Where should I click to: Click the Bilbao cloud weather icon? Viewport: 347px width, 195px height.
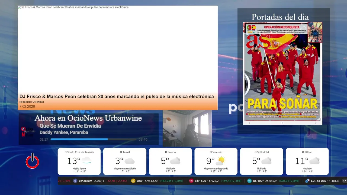[314, 161]
